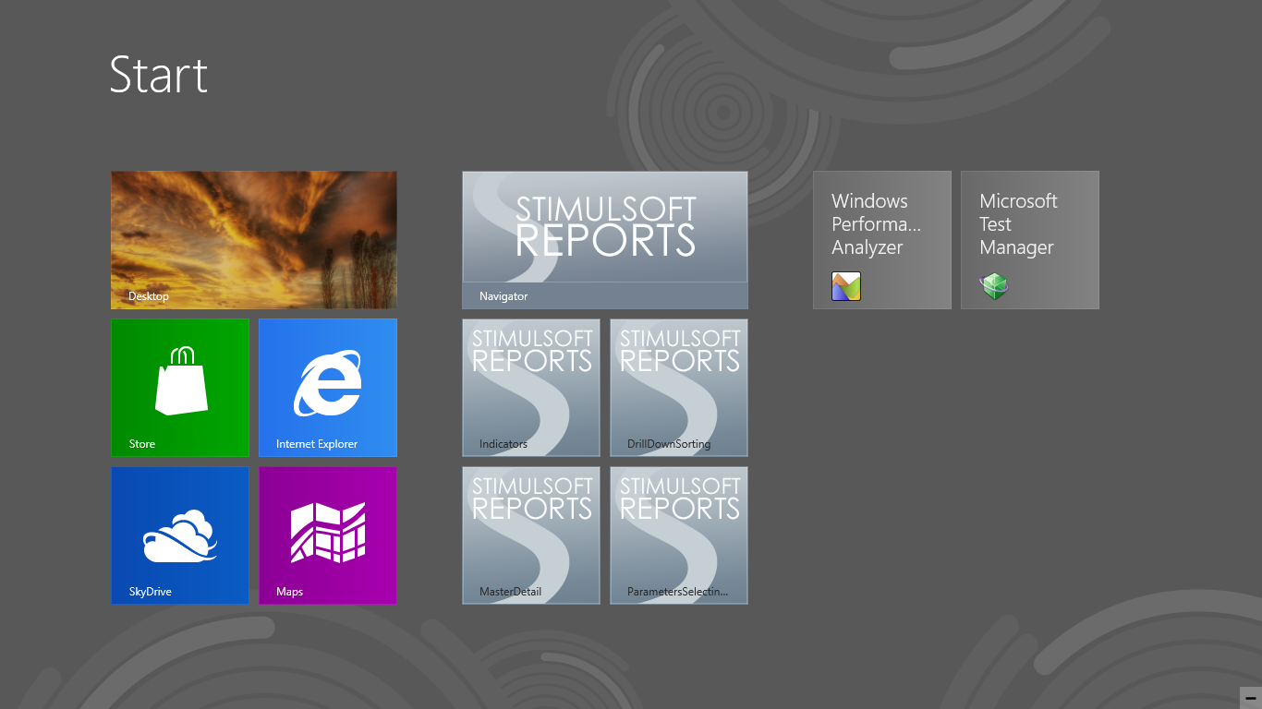Launch Microsoft Test Manager tile
The image size is (1262, 709).
coord(1030,240)
